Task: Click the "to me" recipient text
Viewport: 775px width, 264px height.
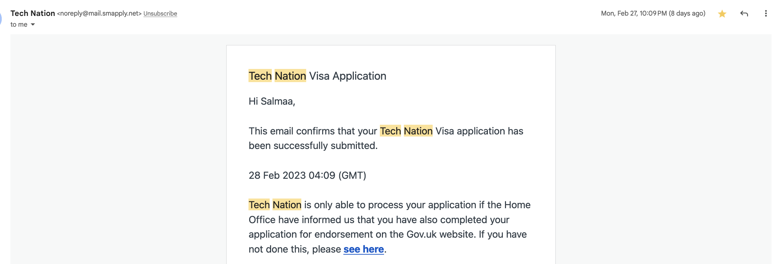Action: pyautogui.click(x=19, y=25)
